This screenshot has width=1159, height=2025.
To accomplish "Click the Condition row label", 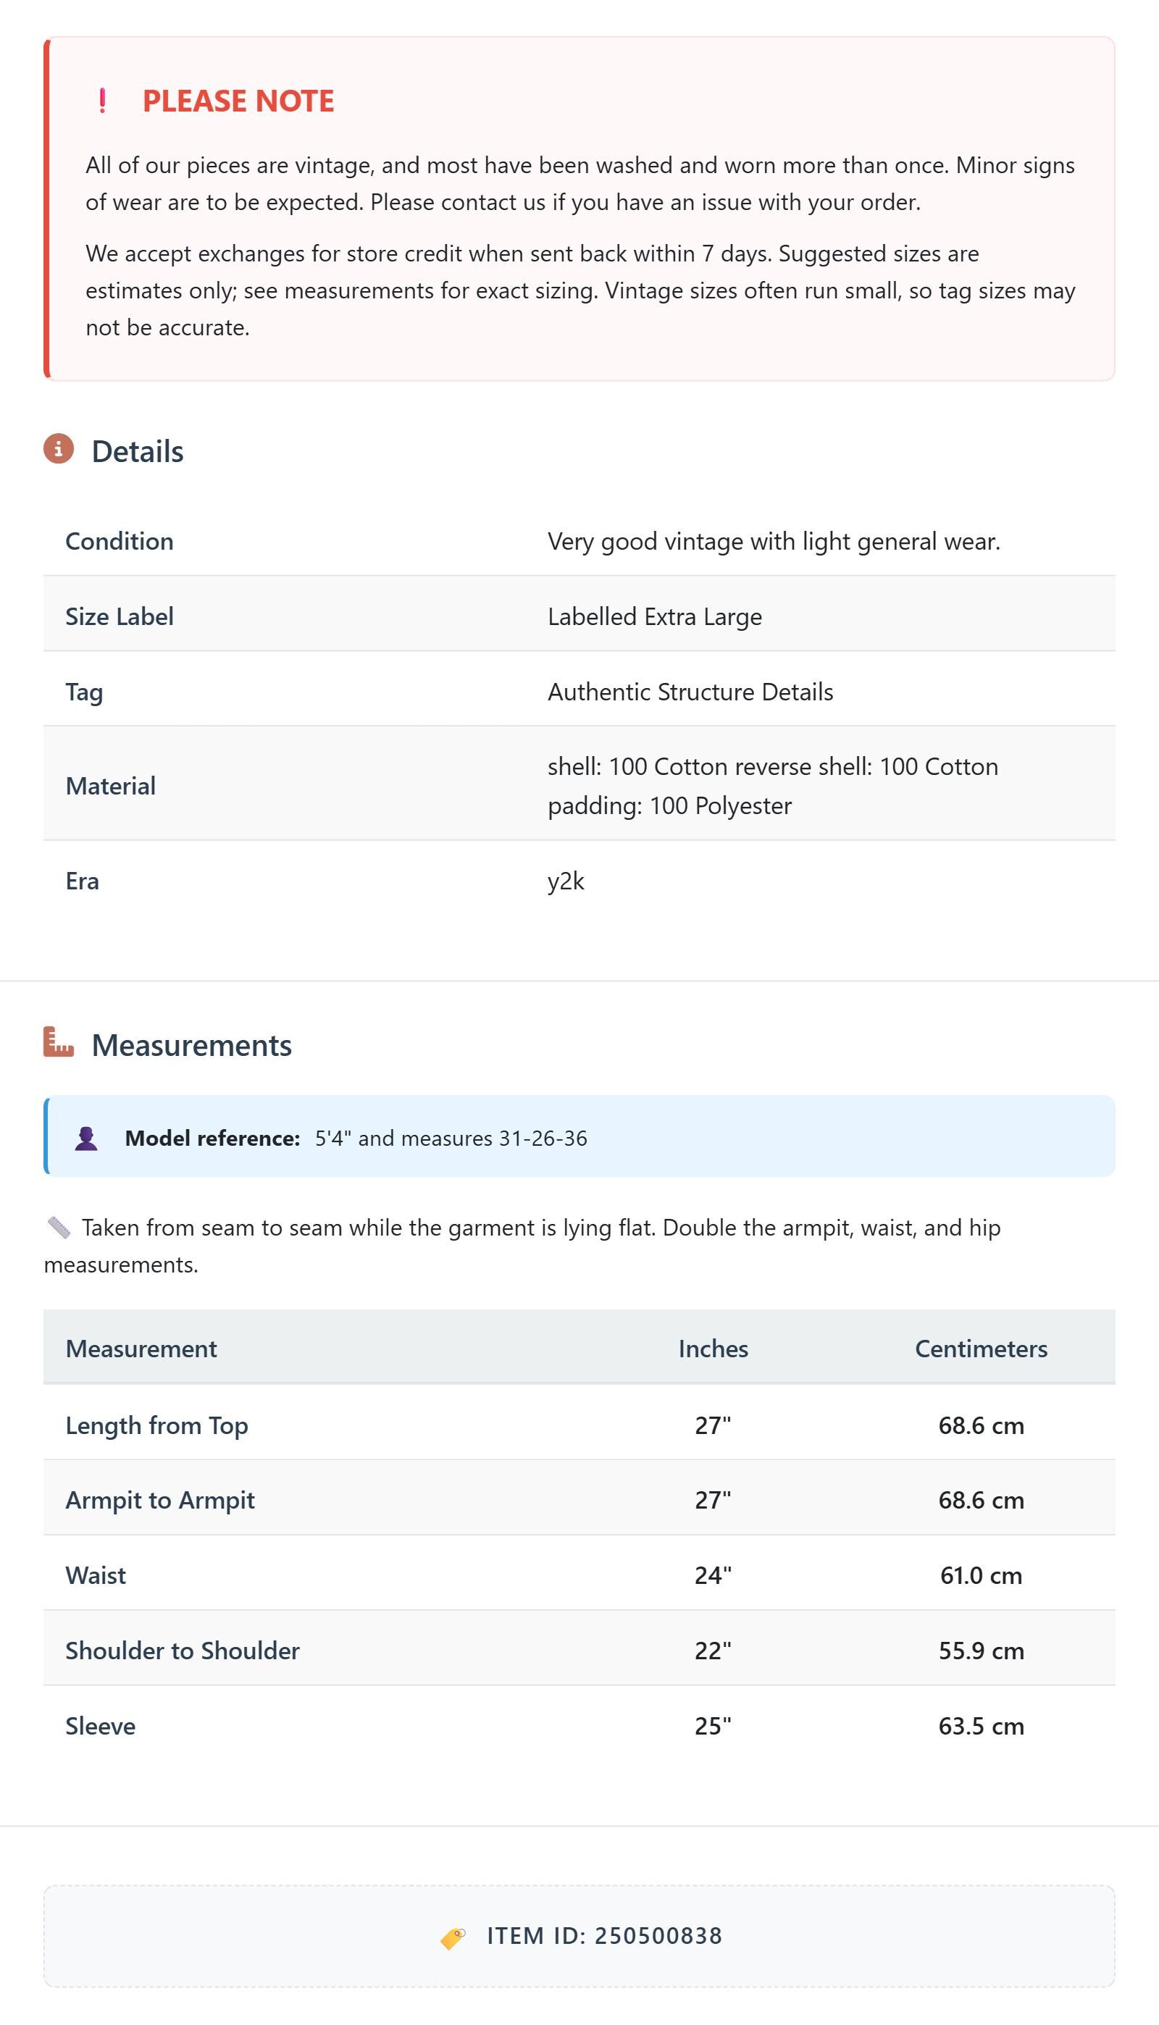I will (x=120, y=541).
